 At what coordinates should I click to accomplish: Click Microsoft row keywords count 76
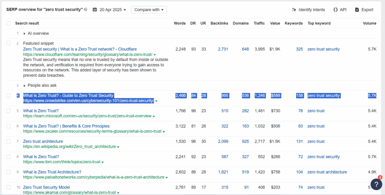pyautogui.click(x=300, y=111)
